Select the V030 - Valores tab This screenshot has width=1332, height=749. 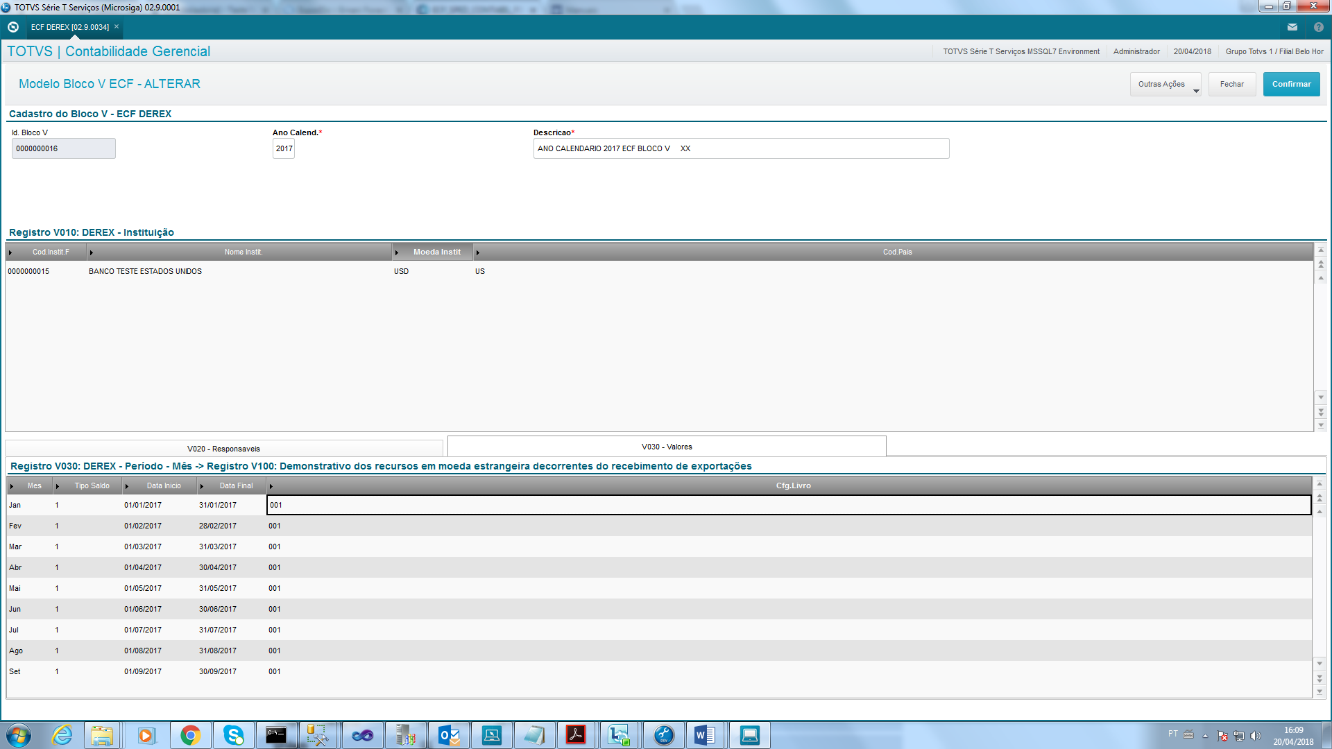pos(666,447)
